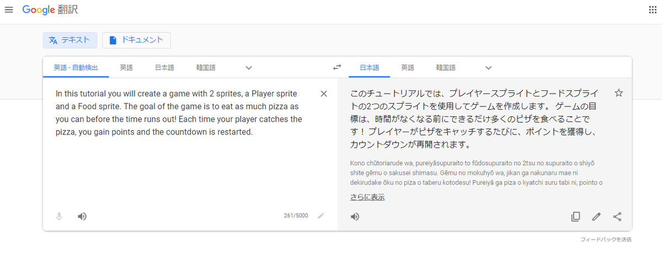Click the Google 翻訳 logo

point(51,10)
